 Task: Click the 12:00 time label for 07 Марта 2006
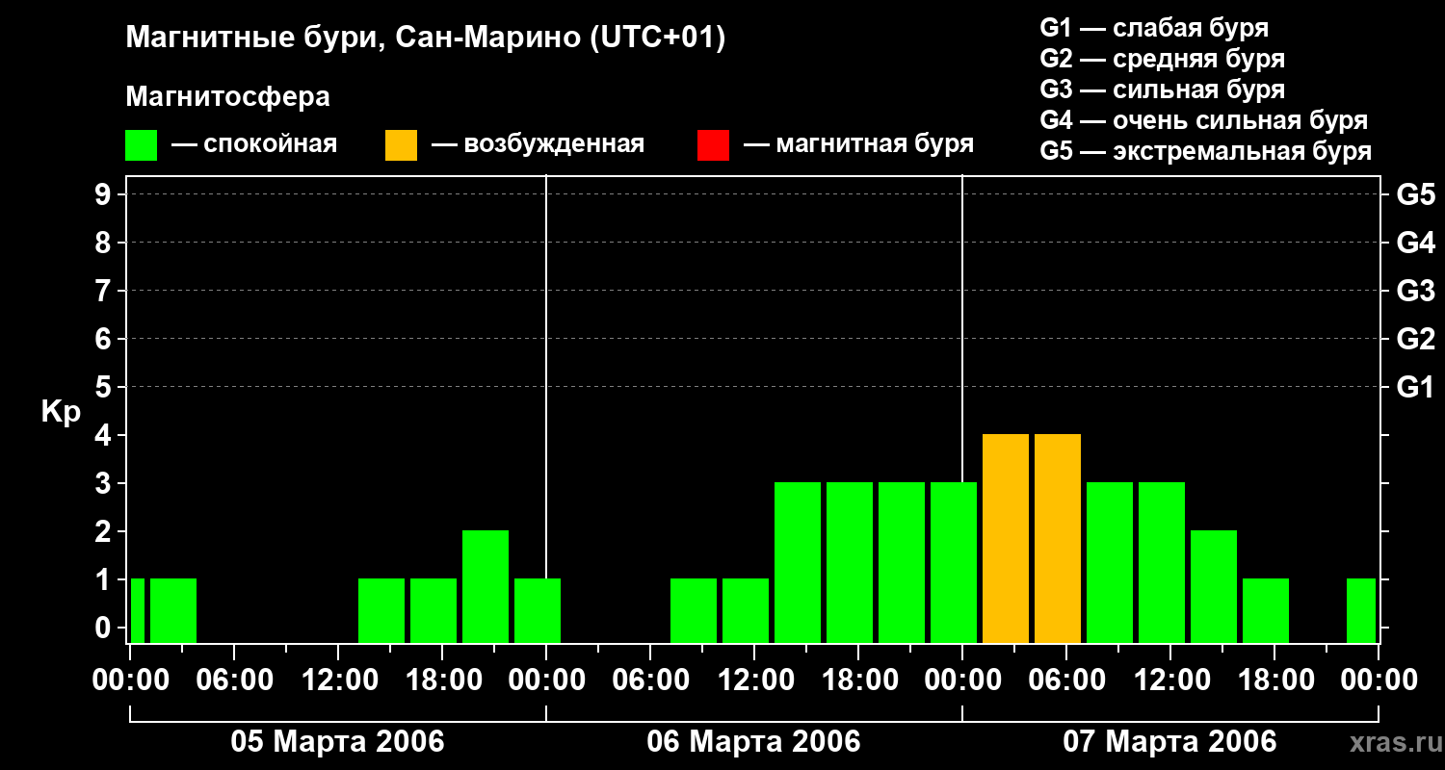point(1170,680)
